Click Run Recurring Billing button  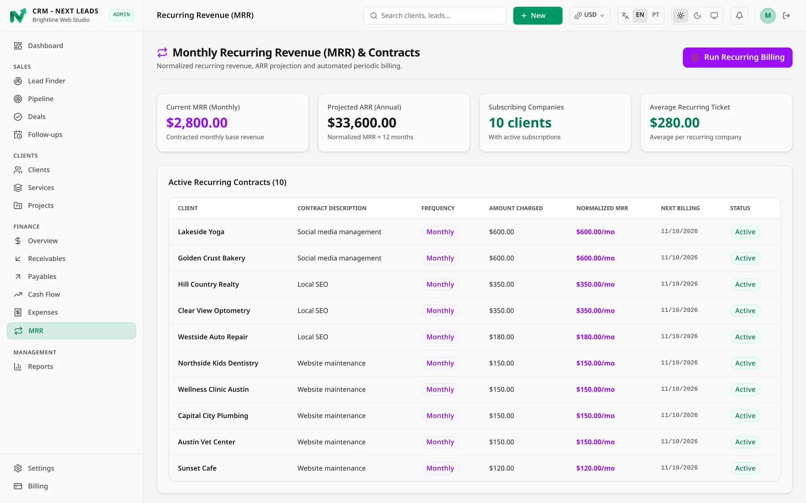737,58
